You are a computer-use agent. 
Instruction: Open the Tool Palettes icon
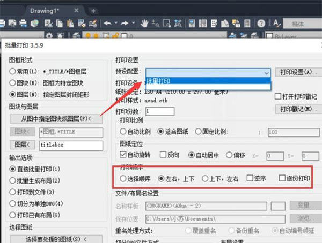pyautogui.click(x=214, y=24)
